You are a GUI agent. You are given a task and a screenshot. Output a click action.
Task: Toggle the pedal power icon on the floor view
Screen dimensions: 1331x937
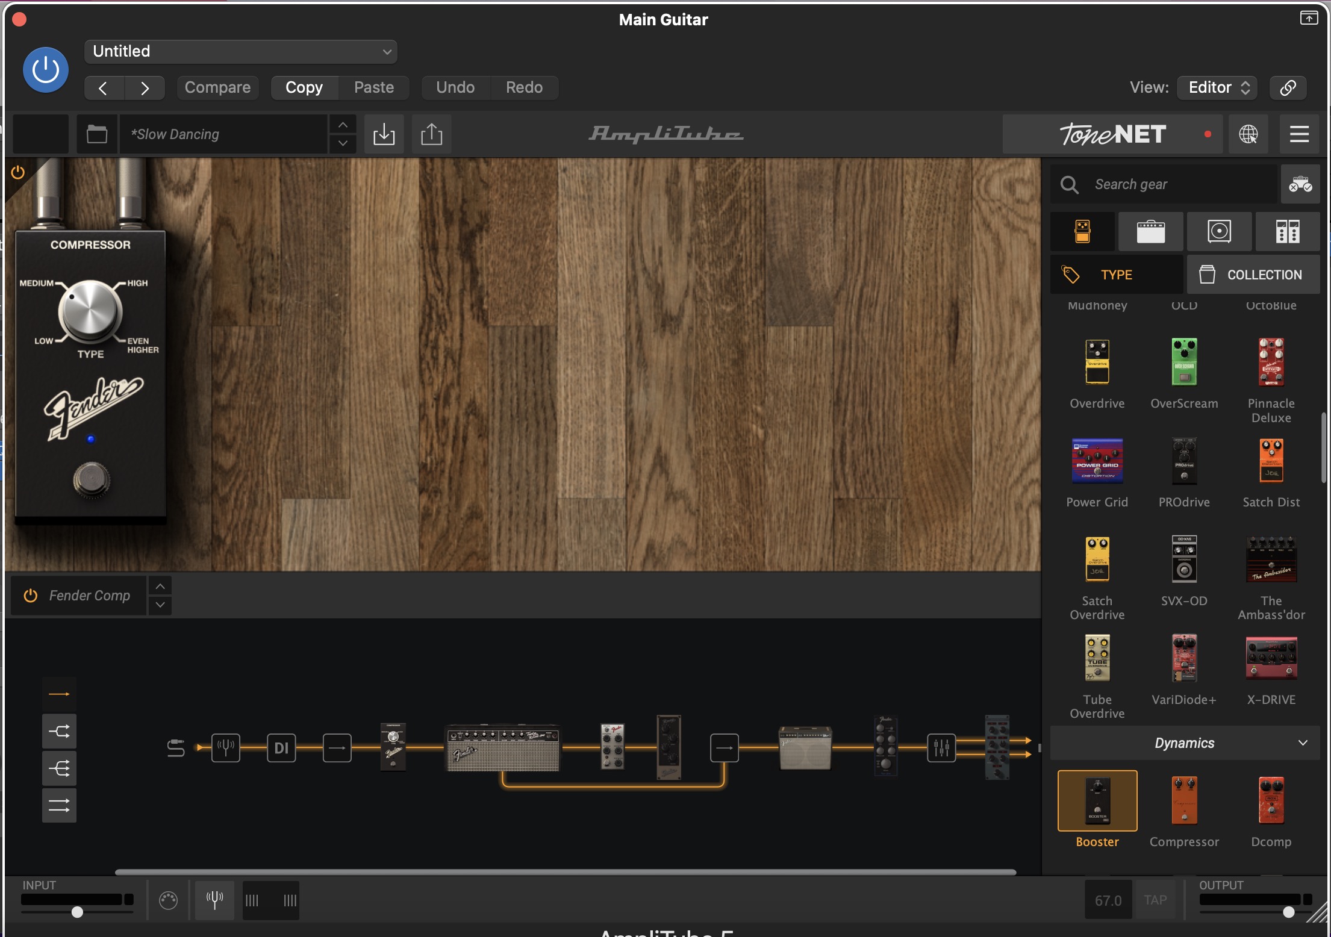(x=18, y=173)
